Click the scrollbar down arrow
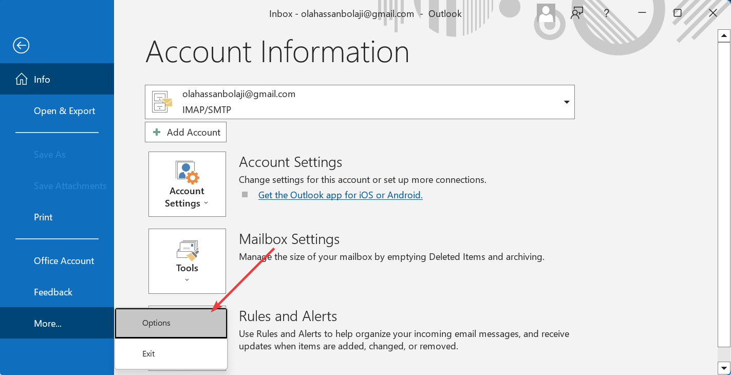This screenshot has height=375, width=731. coord(724,368)
